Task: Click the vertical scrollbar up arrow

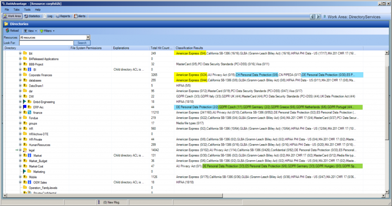Action: [x=387, y=53]
